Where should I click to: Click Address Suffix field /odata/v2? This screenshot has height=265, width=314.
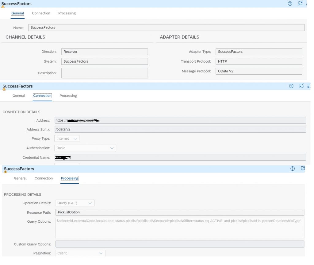pyautogui.click(x=180, y=129)
